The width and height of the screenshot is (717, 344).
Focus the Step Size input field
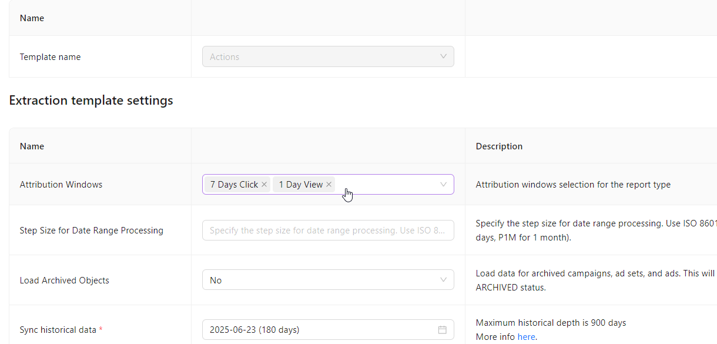pos(327,231)
